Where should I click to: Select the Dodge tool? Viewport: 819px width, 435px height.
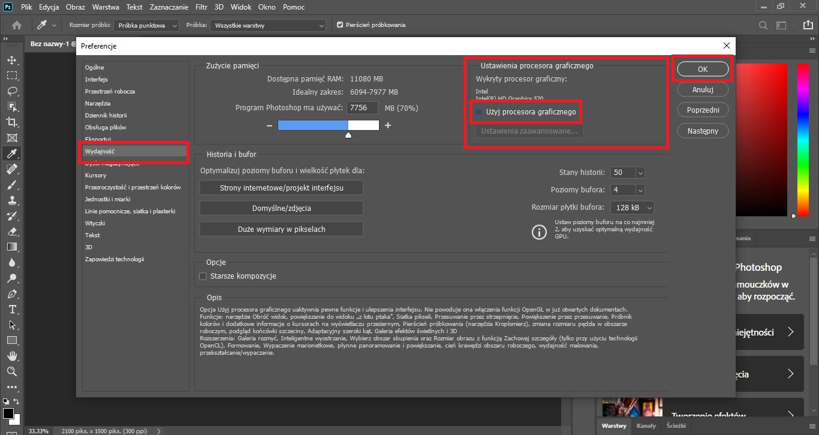click(11, 278)
